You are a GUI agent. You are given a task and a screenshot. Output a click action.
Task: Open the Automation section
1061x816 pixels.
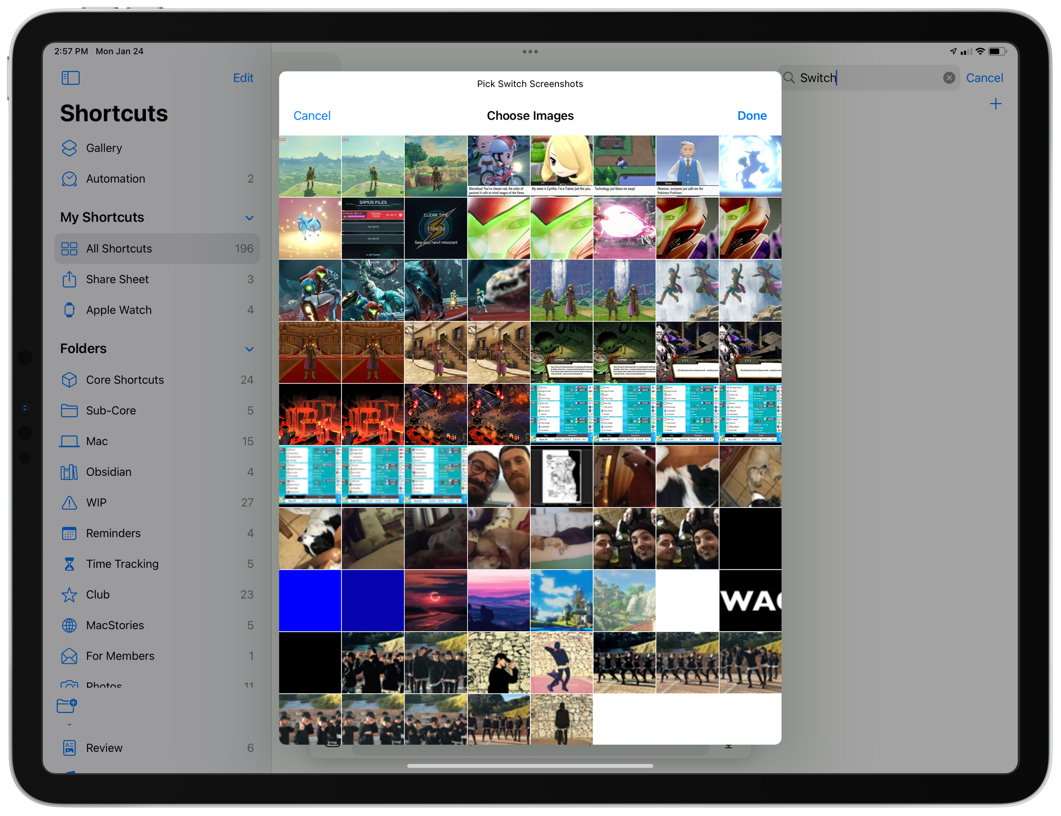(x=114, y=178)
